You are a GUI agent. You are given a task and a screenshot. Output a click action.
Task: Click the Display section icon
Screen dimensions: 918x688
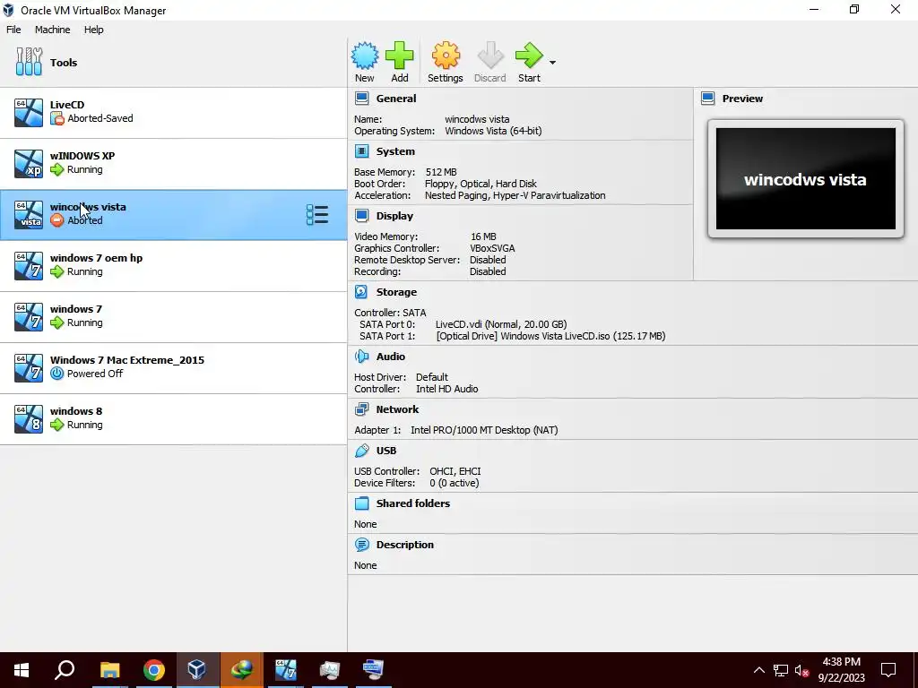(362, 215)
